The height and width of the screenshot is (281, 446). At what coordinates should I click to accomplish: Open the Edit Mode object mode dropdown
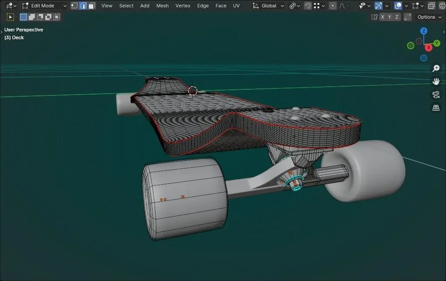point(44,6)
